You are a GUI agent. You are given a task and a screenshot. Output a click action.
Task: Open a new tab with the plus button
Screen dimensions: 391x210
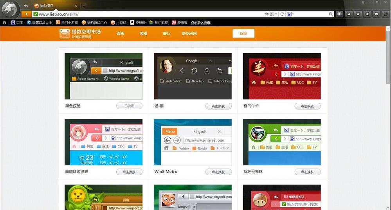(84, 6)
